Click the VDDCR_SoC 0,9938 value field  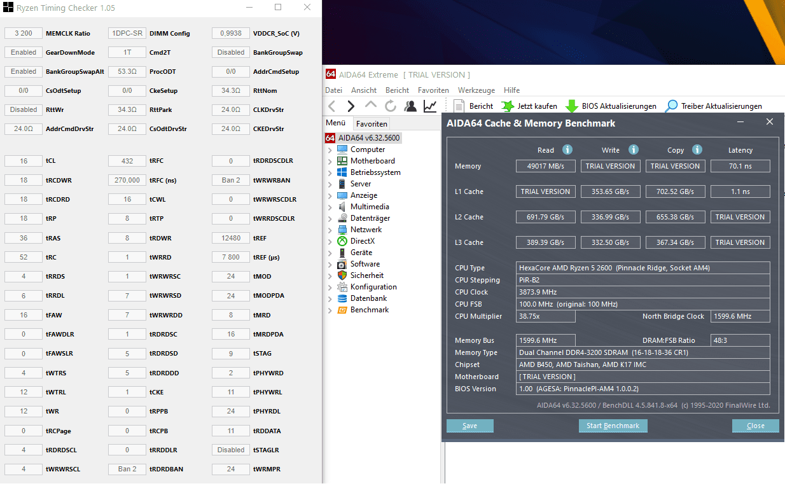(x=231, y=33)
